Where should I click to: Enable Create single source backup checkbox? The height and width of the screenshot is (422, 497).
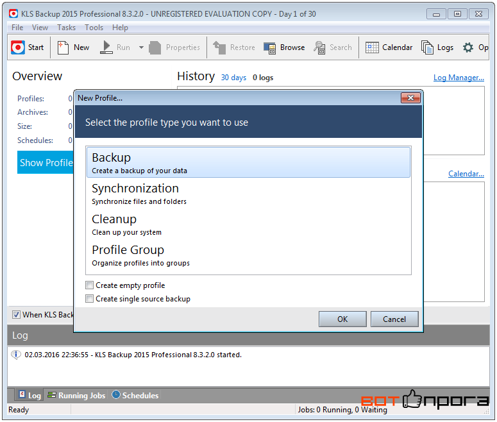coord(90,298)
